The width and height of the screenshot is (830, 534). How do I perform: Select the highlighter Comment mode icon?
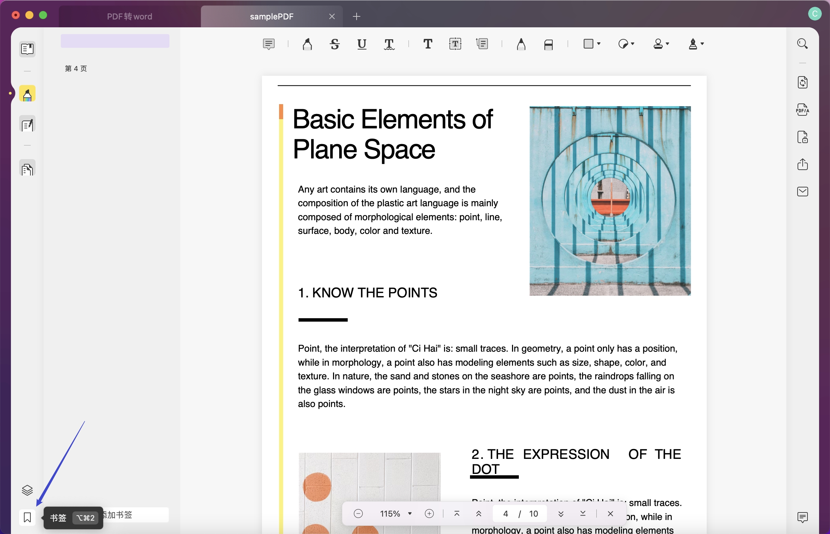[x=27, y=94]
